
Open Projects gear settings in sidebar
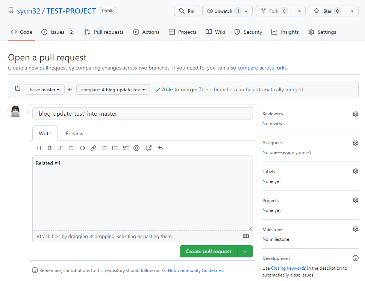tap(356, 200)
